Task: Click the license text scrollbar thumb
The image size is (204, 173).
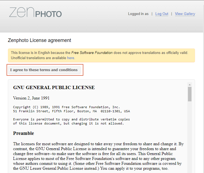Action: [190, 94]
